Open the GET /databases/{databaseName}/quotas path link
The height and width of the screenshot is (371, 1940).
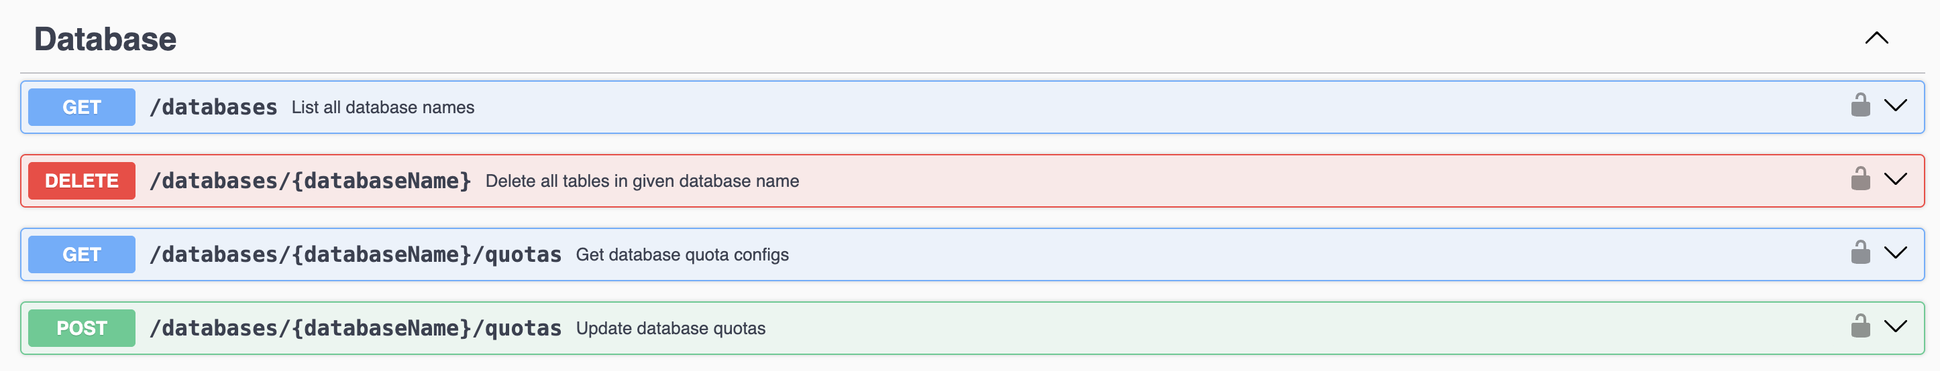(x=356, y=255)
